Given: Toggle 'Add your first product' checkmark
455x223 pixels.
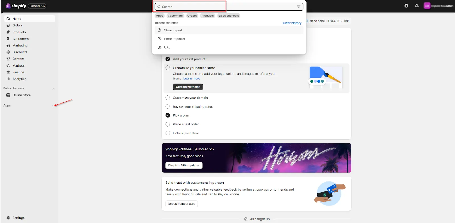Looking at the screenshot, I should (x=168, y=59).
